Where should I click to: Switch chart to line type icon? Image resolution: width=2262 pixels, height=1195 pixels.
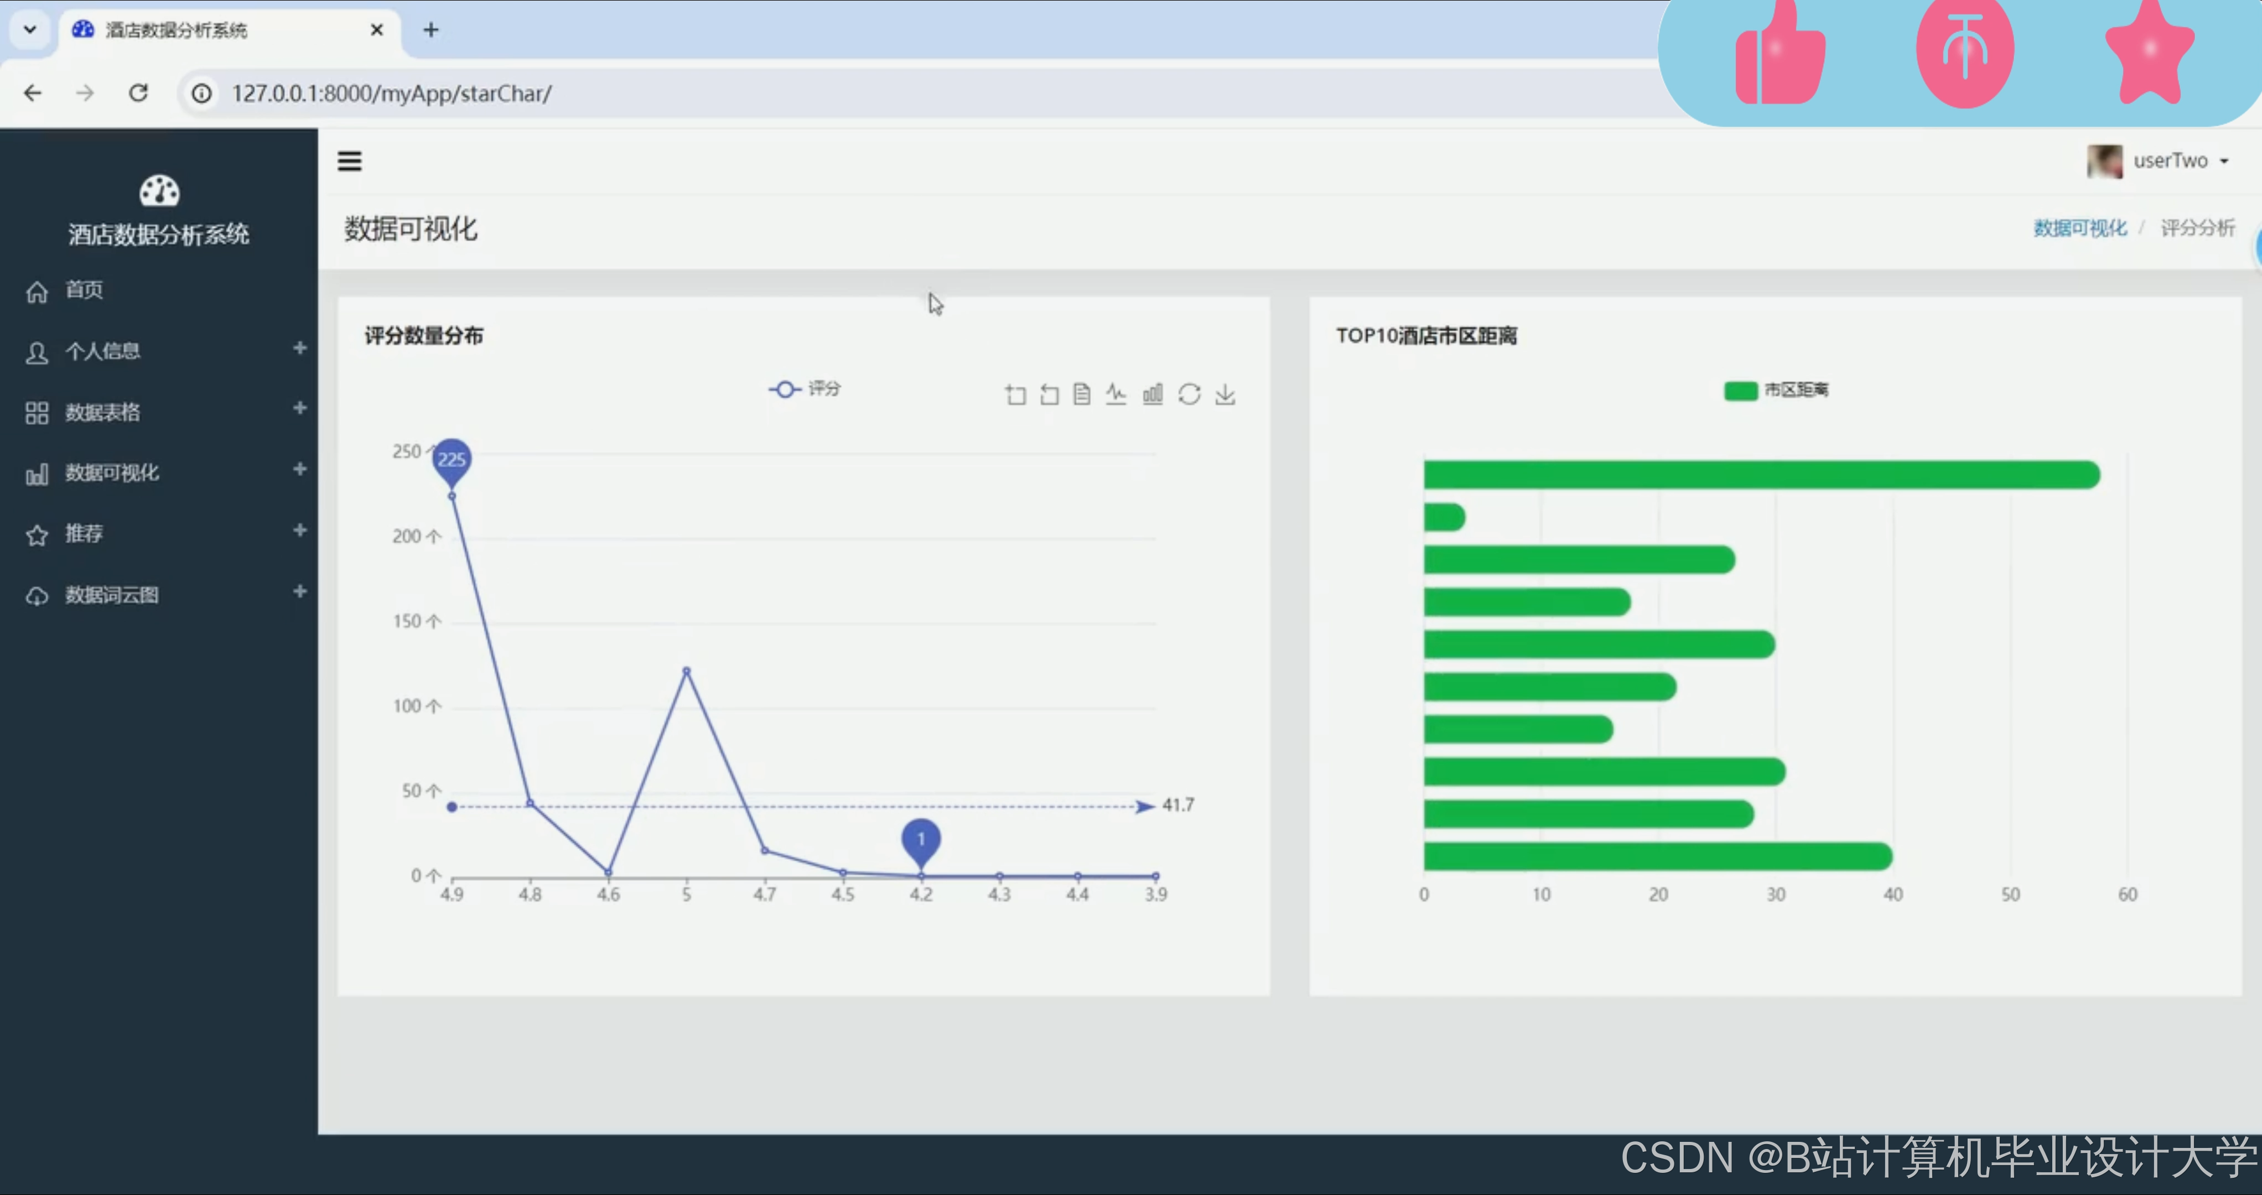[x=1116, y=394]
